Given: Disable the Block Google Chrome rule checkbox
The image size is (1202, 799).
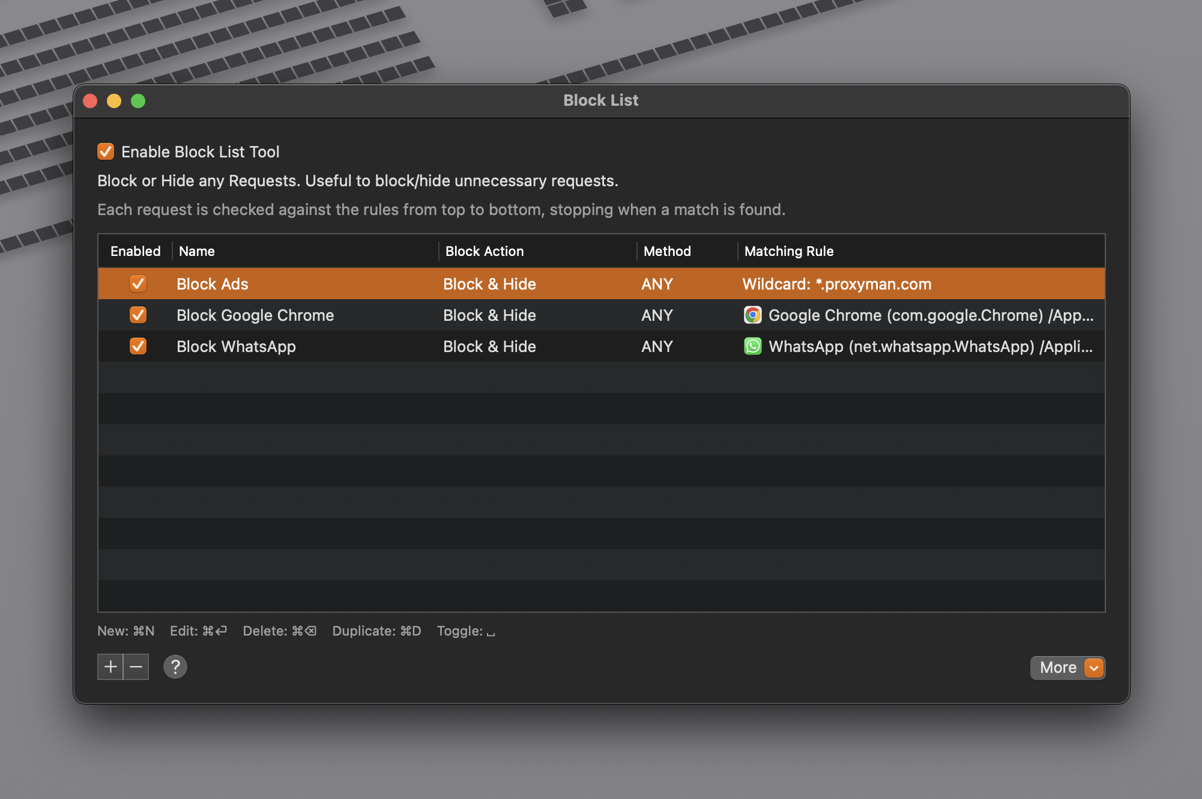Looking at the screenshot, I should 138,315.
